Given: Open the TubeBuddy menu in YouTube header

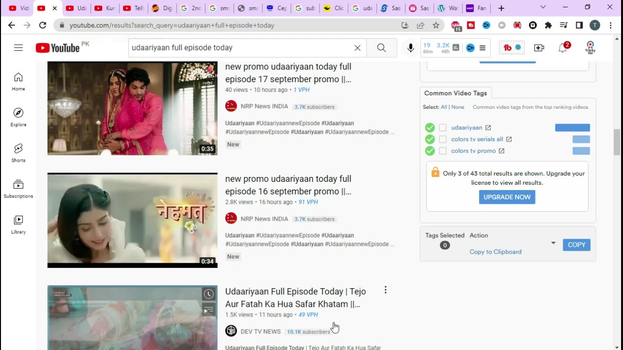Looking at the screenshot, I should pyautogui.click(x=512, y=48).
